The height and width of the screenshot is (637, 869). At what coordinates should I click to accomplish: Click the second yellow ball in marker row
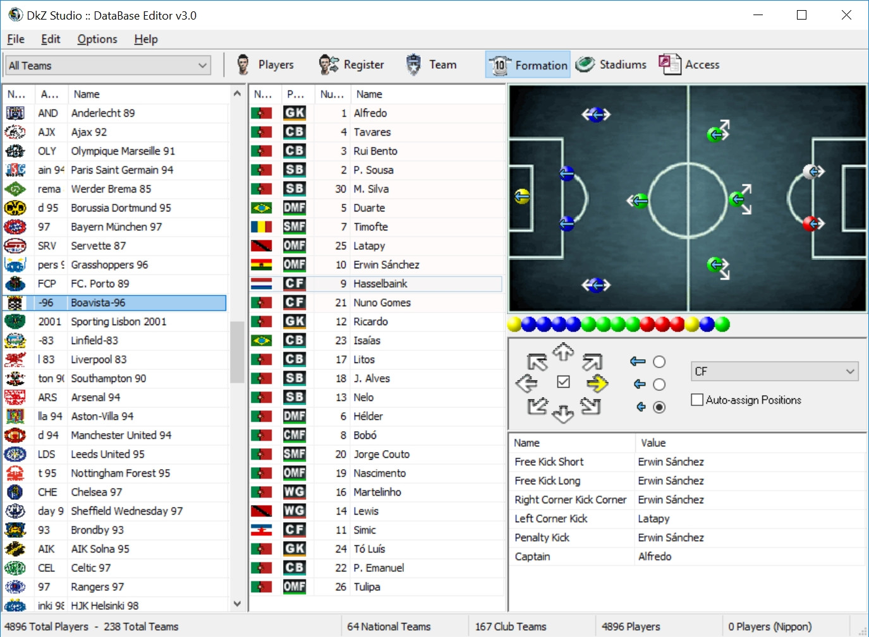(692, 324)
